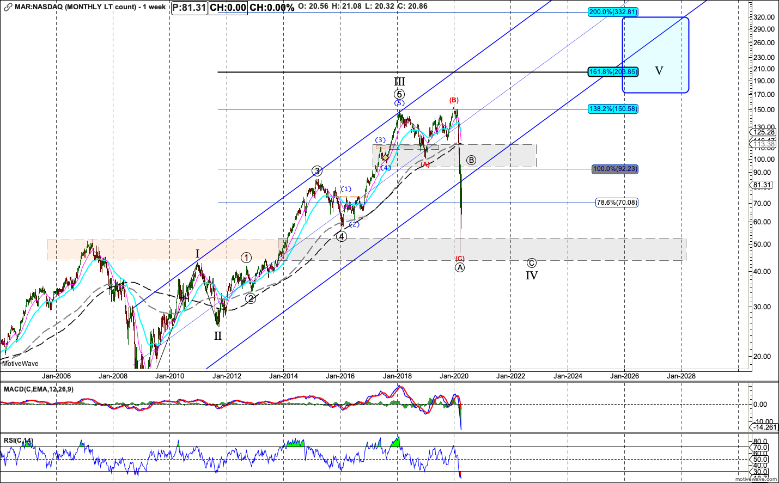Viewport: 779px width, 483px height.
Task: Select the blue (1) sub-wave marker
Action: [x=346, y=189]
